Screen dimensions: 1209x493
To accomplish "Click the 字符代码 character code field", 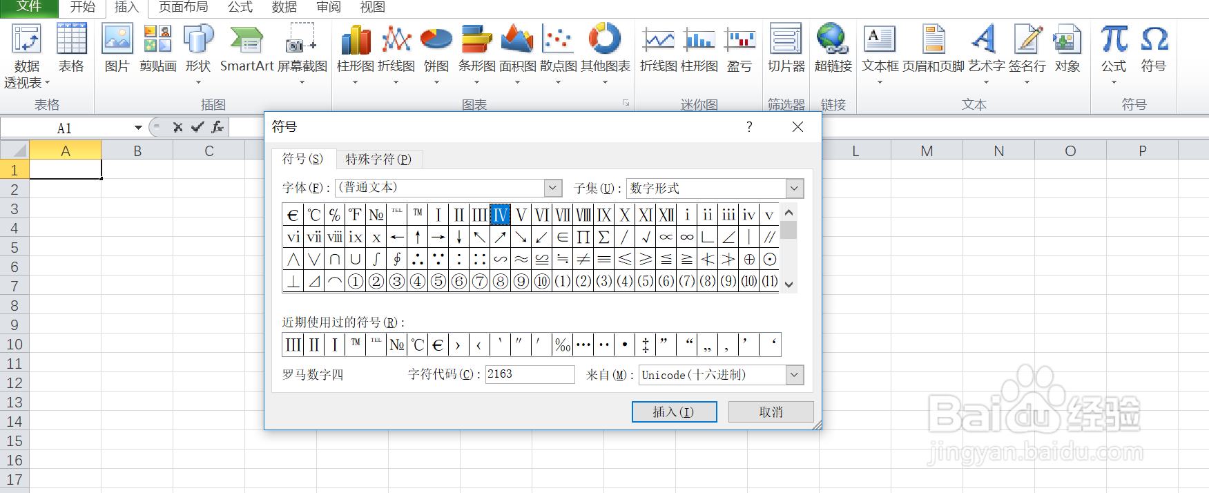I will click(530, 374).
